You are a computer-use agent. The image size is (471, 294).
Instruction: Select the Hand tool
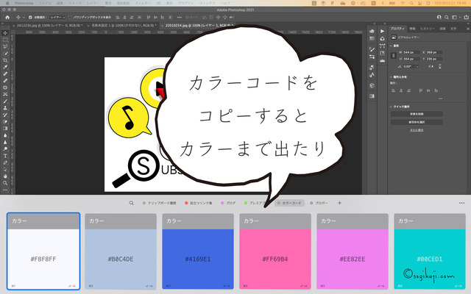click(x=5, y=176)
